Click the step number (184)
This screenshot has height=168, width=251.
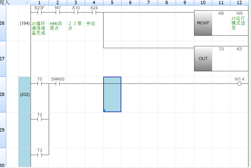(x=25, y=23)
